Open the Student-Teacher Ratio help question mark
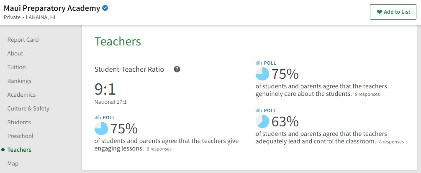Image resolution: width=421 pixels, height=173 pixels. coord(177,69)
